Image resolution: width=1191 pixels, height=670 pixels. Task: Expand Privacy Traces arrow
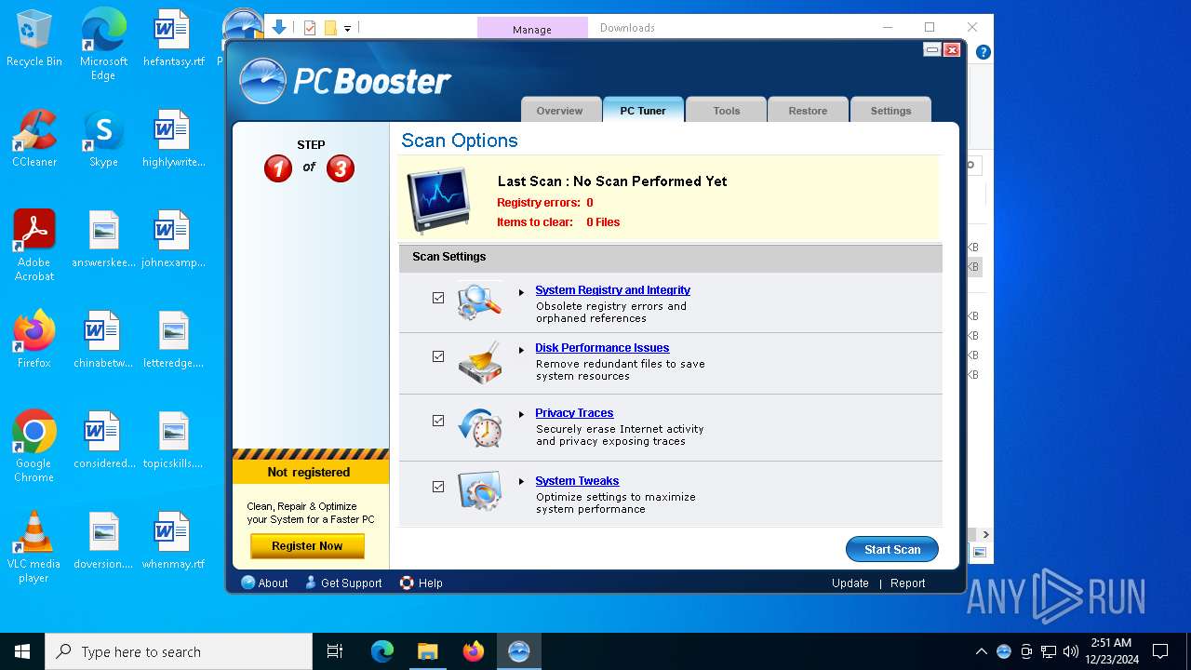click(522, 415)
